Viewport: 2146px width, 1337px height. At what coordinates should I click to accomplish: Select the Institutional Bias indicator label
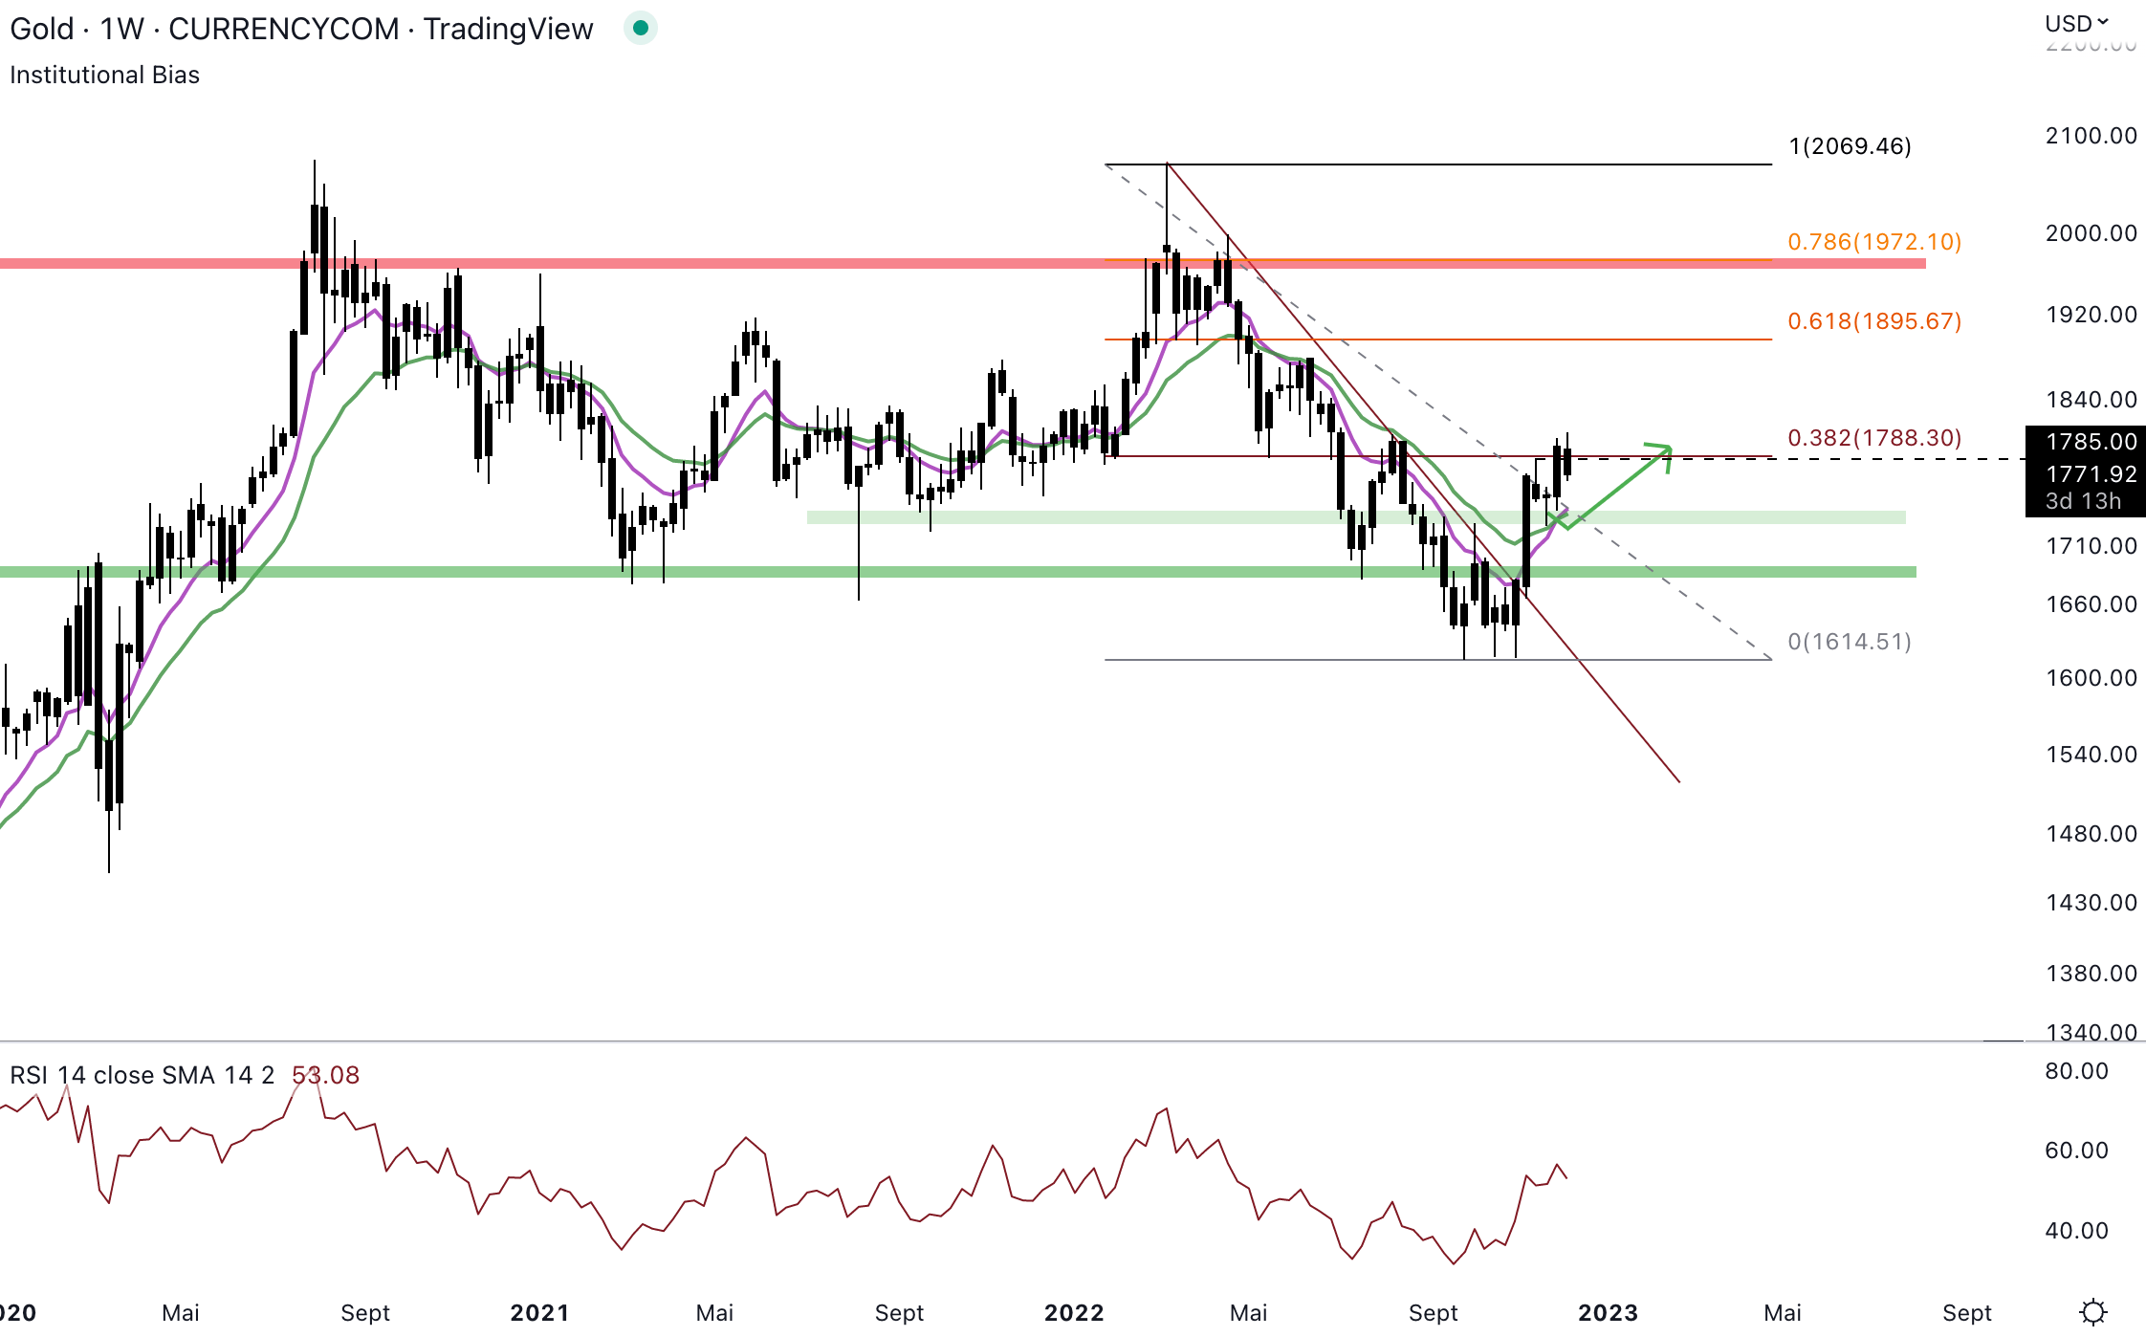coord(105,75)
